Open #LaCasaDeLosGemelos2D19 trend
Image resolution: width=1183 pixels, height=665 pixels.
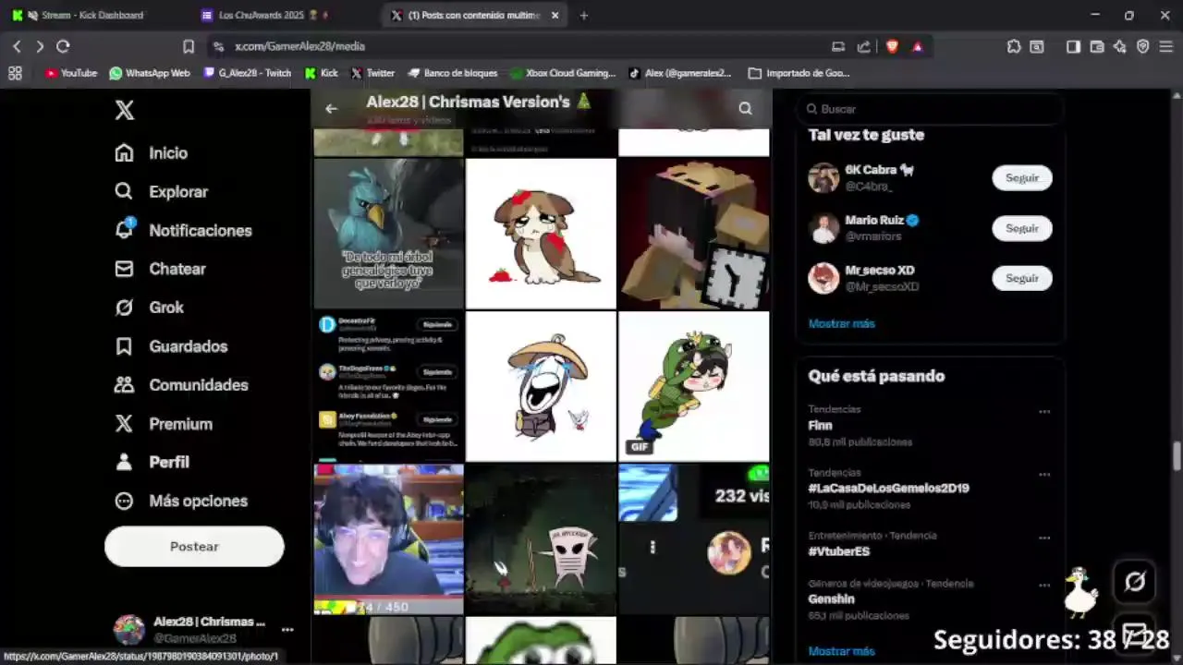[x=888, y=488]
